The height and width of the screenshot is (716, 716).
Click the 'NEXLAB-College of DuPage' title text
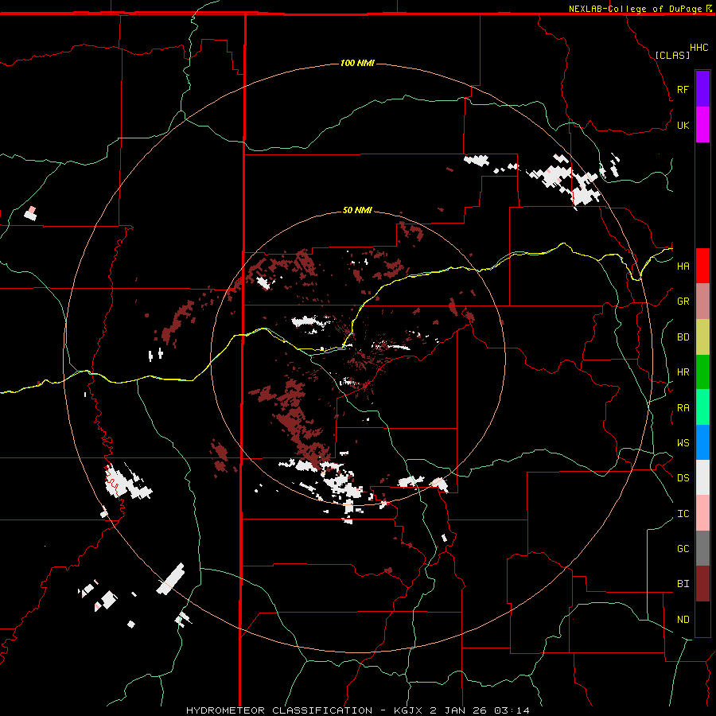pyautogui.click(x=635, y=9)
